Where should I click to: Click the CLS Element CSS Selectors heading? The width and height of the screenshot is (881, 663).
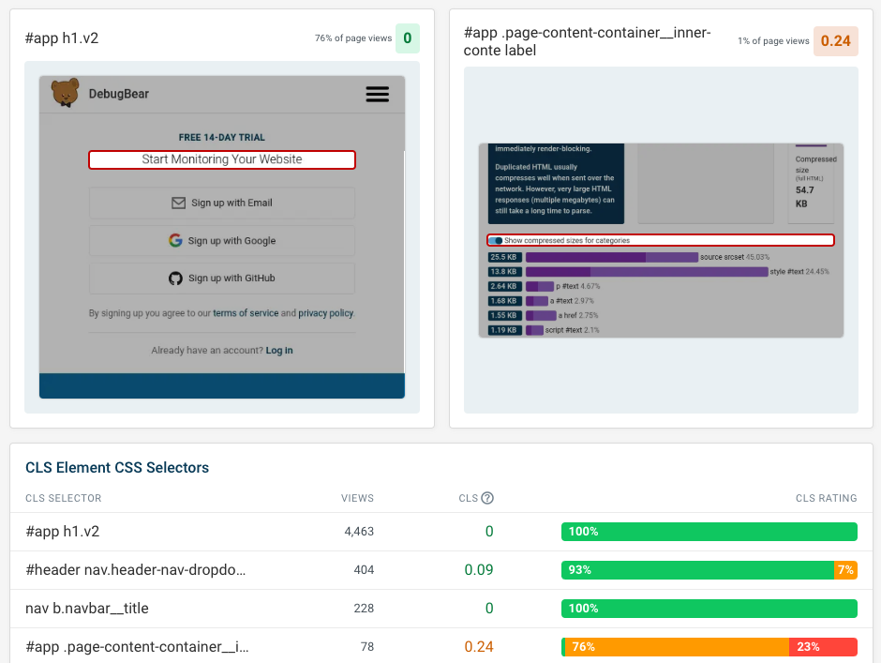point(117,467)
